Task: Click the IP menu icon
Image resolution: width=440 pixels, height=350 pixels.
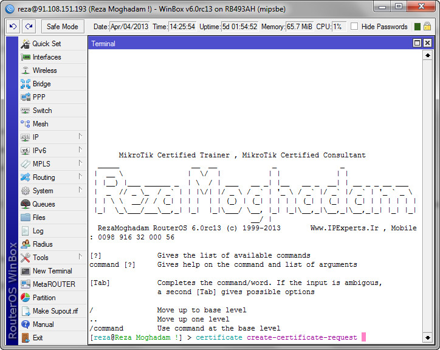Action: (26, 137)
